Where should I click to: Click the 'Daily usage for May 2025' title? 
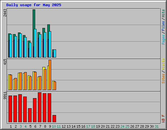pyautogui.click(x=34, y=5)
